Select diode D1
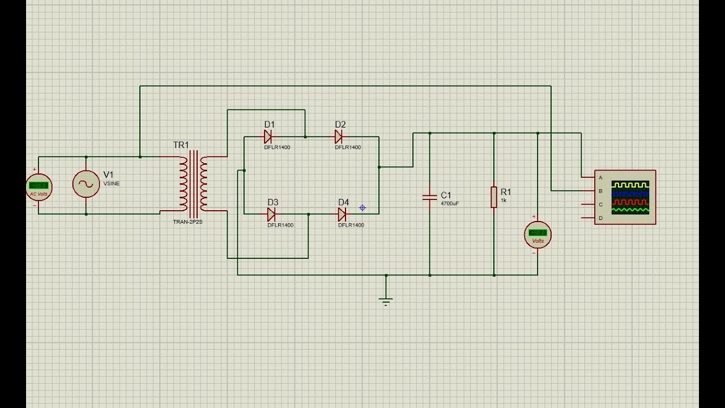This screenshot has height=408, width=725. 268,137
